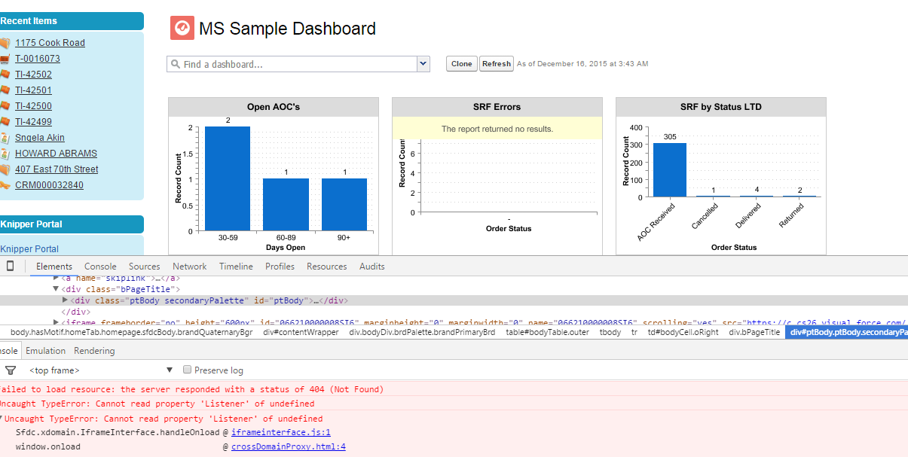908x457 pixels.
Task: Click the Clone button
Action: click(461, 64)
